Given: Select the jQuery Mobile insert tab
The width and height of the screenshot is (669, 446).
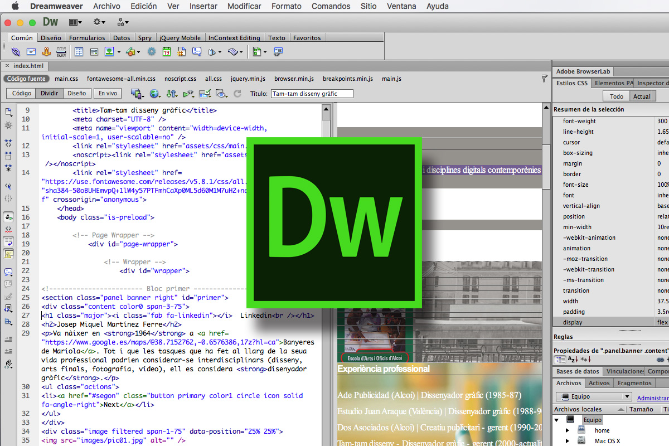Looking at the screenshot, I should coord(180,38).
